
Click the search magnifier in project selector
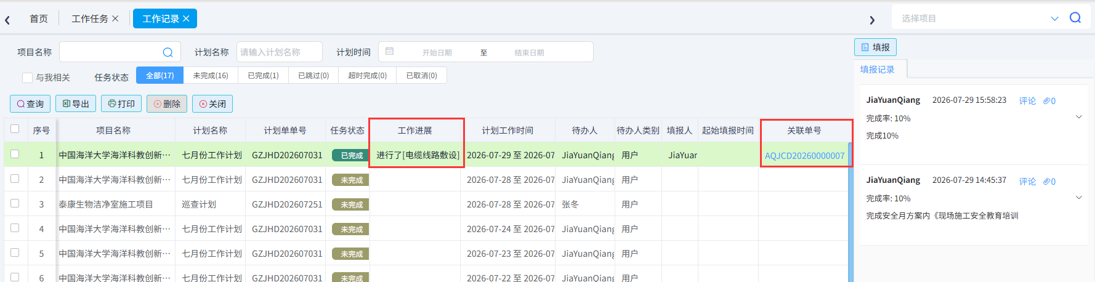tap(1075, 18)
